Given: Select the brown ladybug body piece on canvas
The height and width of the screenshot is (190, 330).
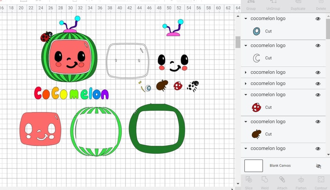Looking at the screenshot, I should [162, 85].
